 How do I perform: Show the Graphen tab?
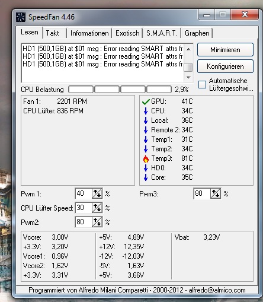[197, 33]
